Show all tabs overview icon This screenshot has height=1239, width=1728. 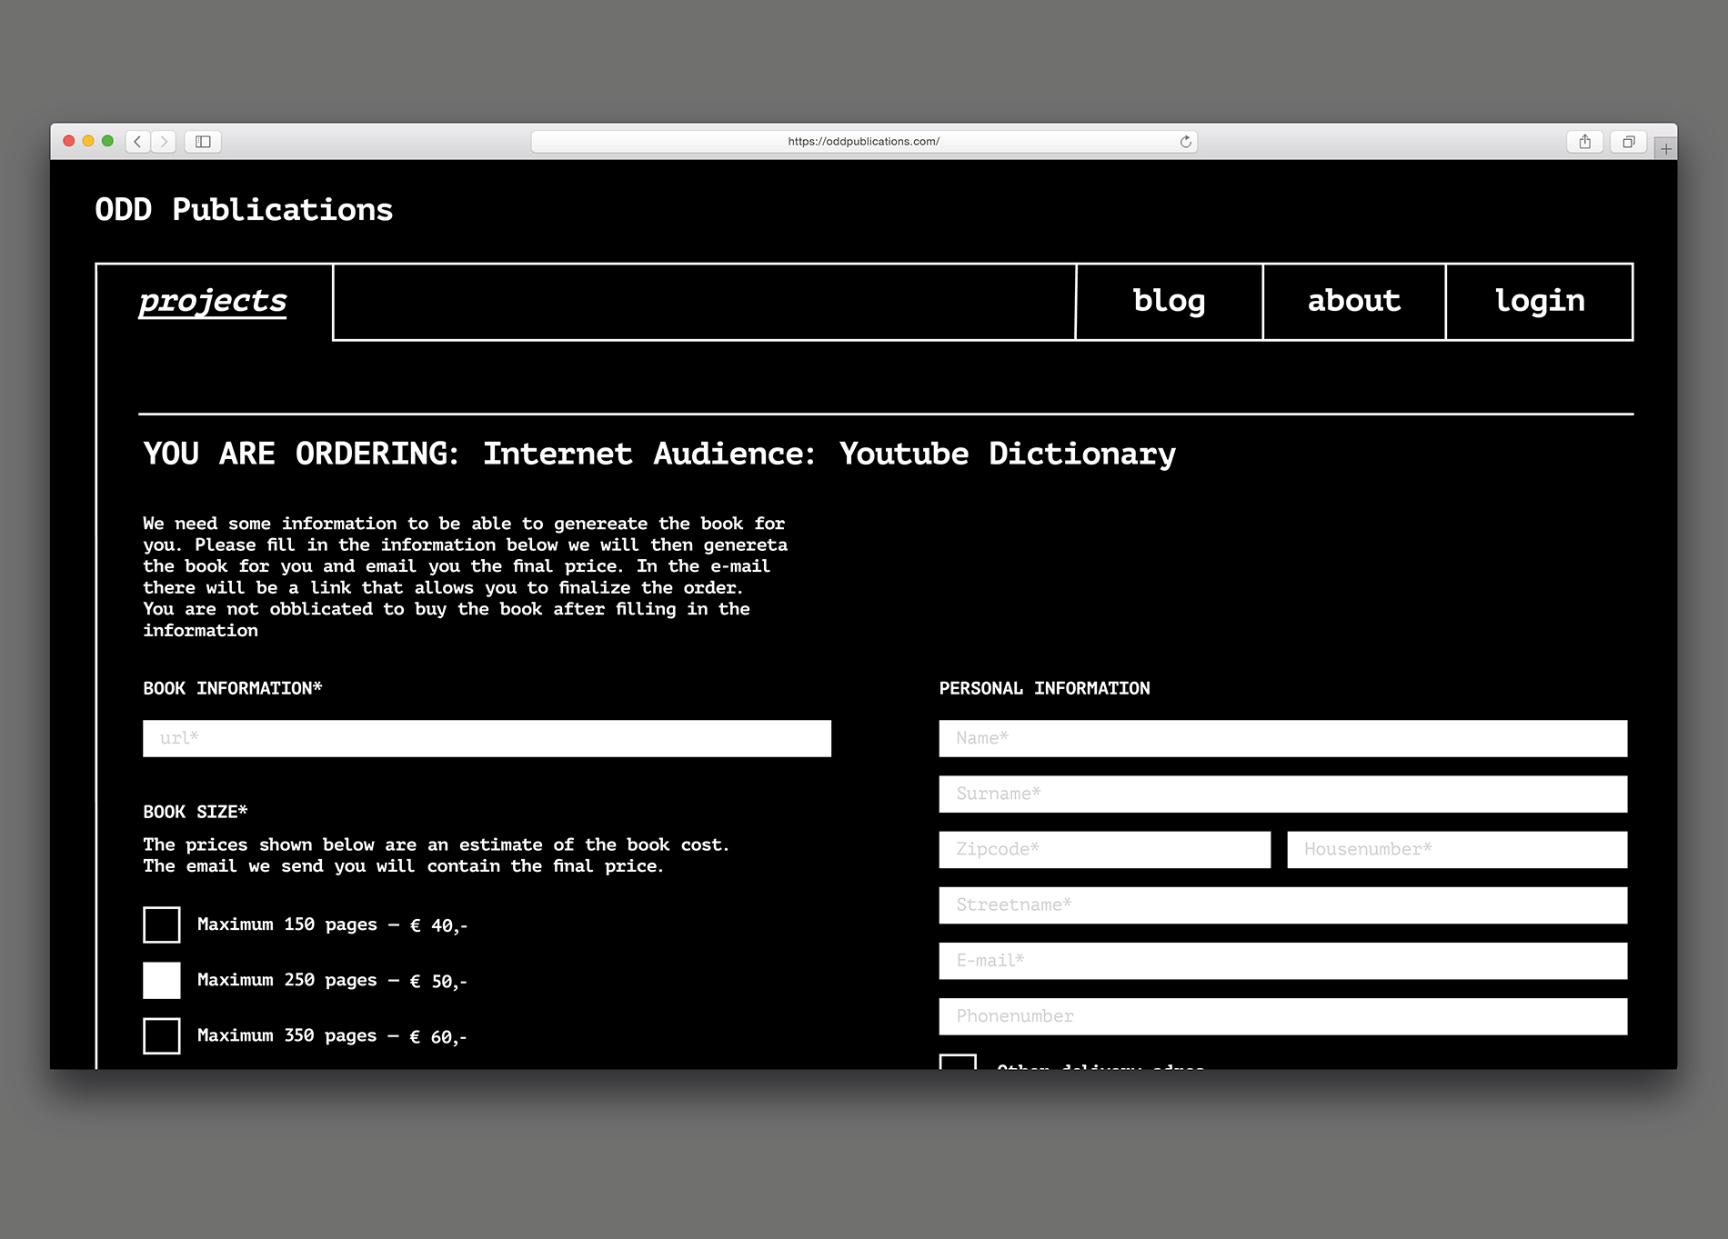[x=1629, y=142]
